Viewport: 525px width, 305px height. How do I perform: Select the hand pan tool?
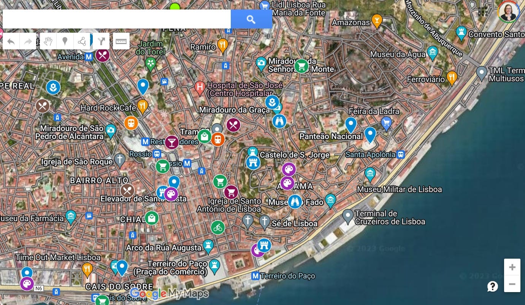[48, 41]
